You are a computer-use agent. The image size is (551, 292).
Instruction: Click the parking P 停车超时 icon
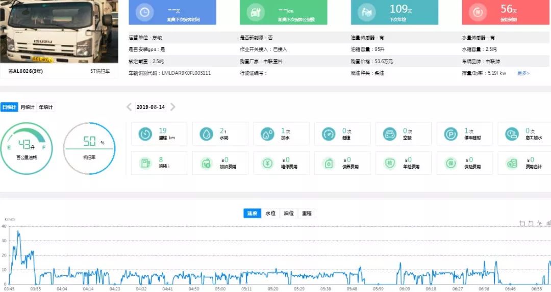[x=451, y=134]
